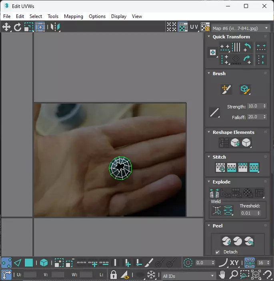Open the Options menu
This screenshot has height=281, width=274.
(x=97, y=16)
